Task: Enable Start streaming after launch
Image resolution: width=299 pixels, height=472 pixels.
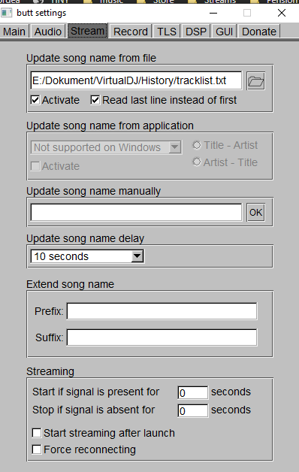Action: pos(37,433)
